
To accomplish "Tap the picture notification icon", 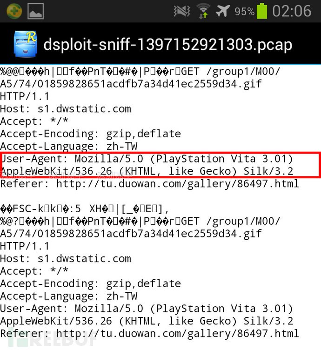I will pos(35,11).
